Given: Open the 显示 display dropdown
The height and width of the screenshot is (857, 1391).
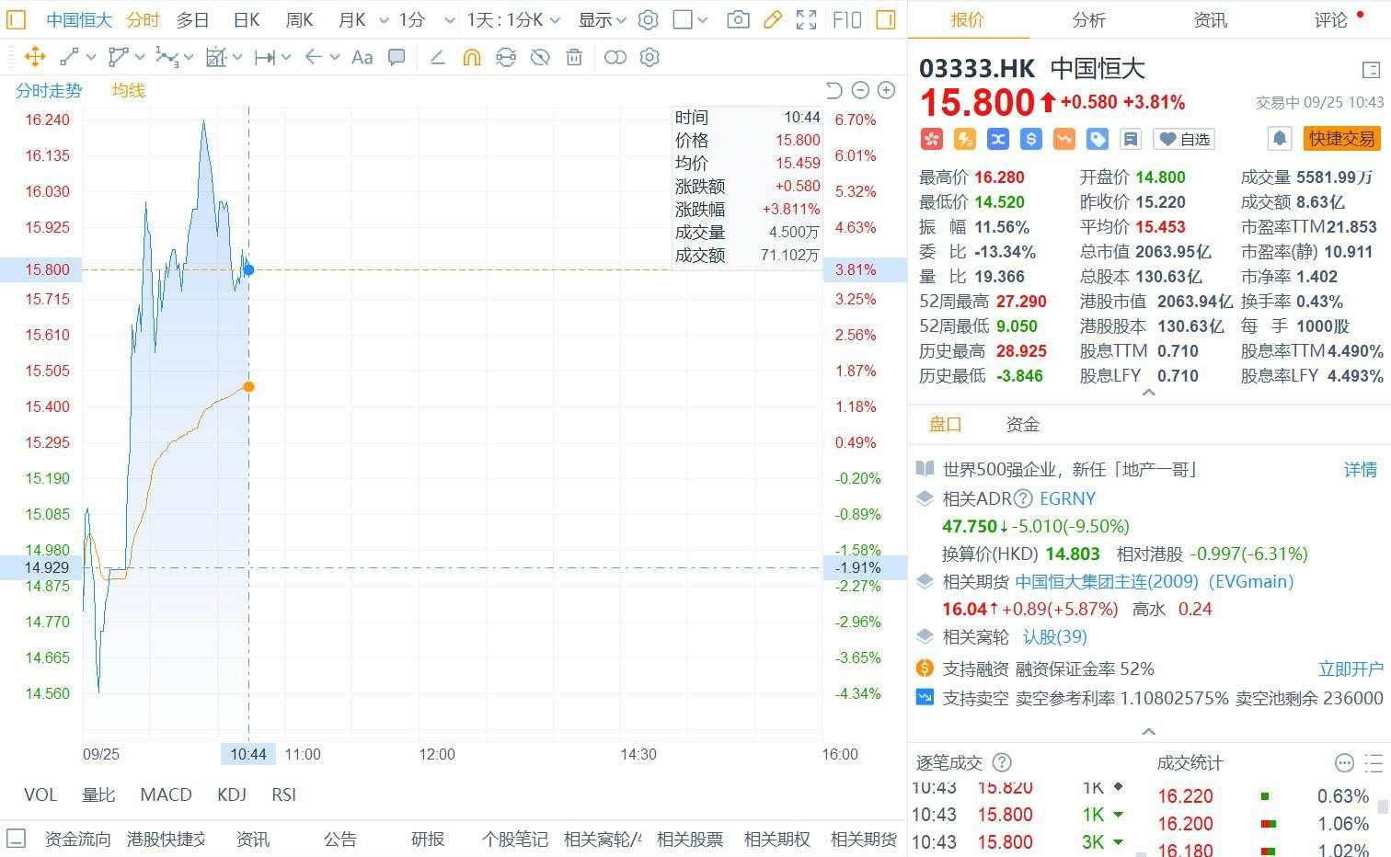Looking at the screenshot, I should (602, 19).
